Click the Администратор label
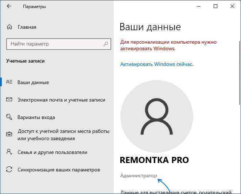 139,175
